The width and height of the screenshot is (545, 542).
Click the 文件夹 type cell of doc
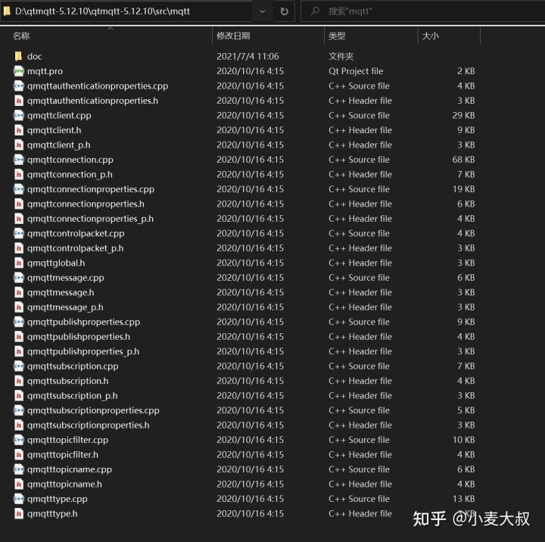tap(341, 56)
